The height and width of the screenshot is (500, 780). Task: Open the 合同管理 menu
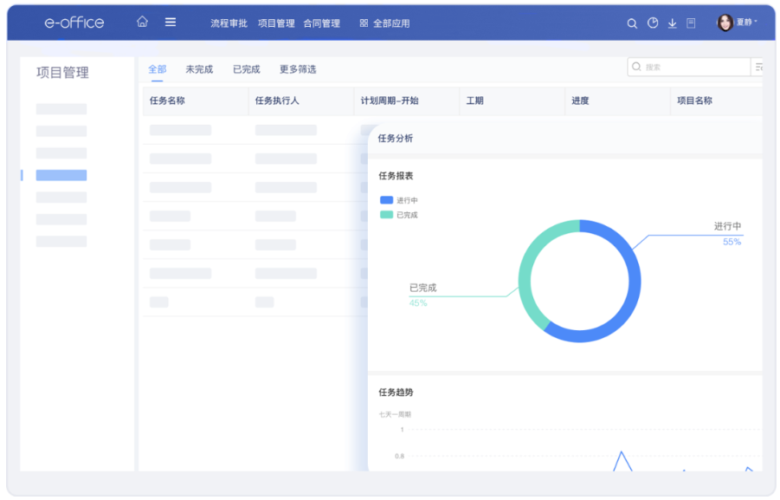pos(321,23)
